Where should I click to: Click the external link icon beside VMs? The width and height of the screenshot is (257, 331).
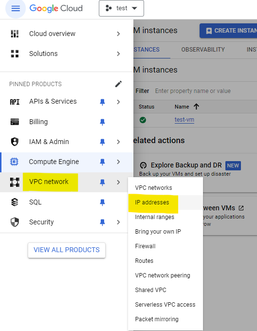pyautogui.click(x=241, y=208)
